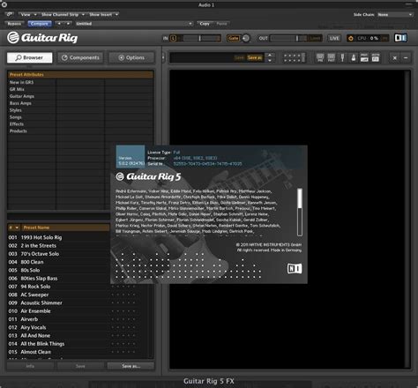Expand the Untitled preset dropdown
This screenshot has width=418, height=388.
click(134, 24)
